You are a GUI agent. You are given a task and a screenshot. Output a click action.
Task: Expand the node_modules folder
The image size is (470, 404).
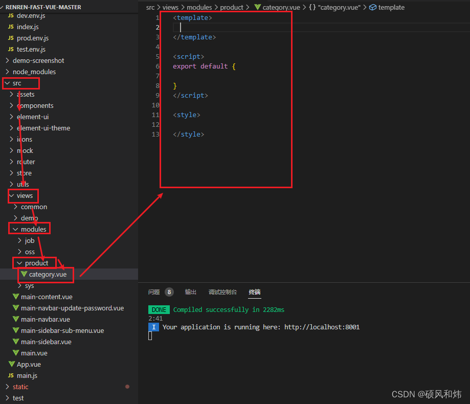(8, 72)
